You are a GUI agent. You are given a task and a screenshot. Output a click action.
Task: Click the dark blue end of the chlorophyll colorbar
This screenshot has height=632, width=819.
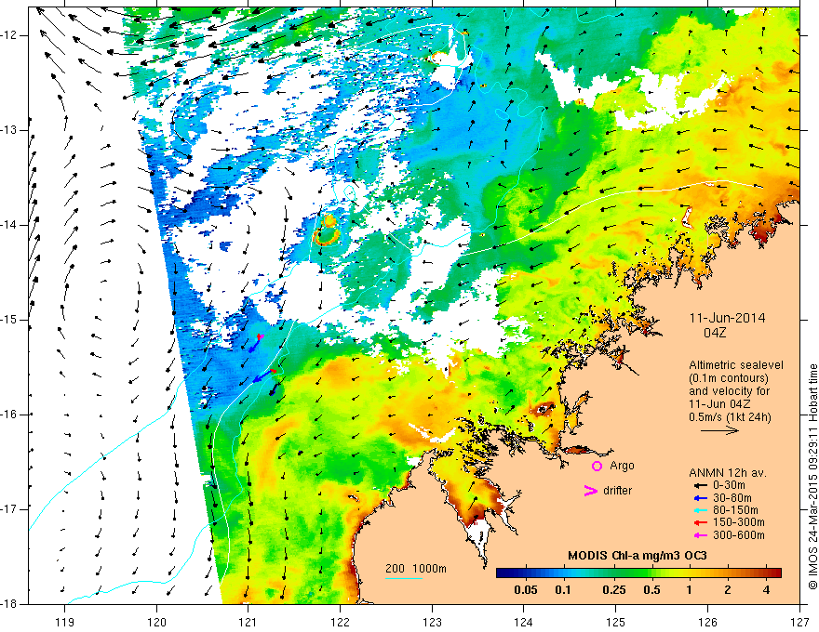click(503, 573)
